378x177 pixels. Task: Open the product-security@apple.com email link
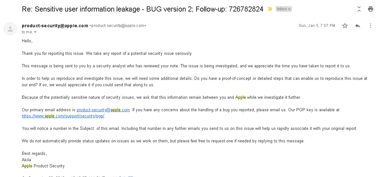103,110
